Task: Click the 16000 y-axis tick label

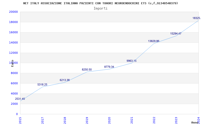Action: point(13,32)
